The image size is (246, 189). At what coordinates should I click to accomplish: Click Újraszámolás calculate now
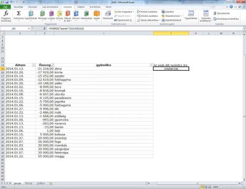pyautogui.click(x=221, y=13)
